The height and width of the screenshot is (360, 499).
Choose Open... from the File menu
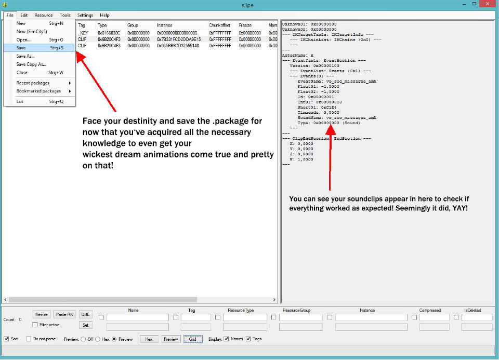point(40,40)
